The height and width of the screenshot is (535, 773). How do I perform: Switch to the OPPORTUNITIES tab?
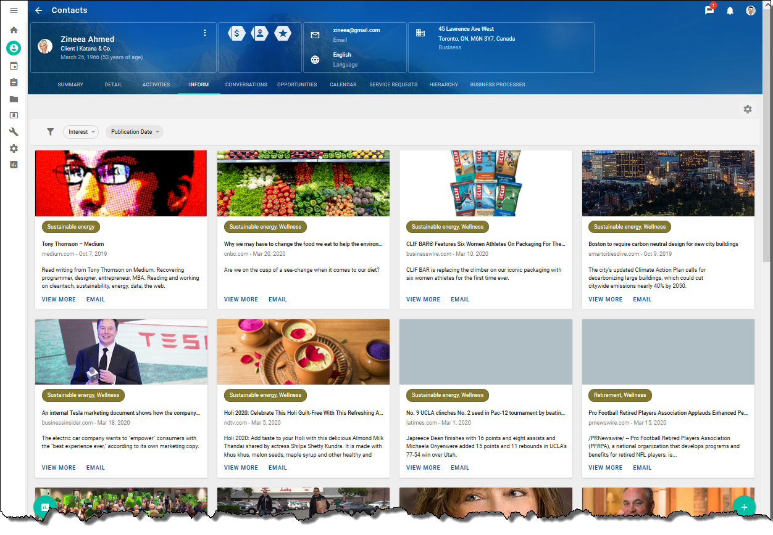(297, 84)
